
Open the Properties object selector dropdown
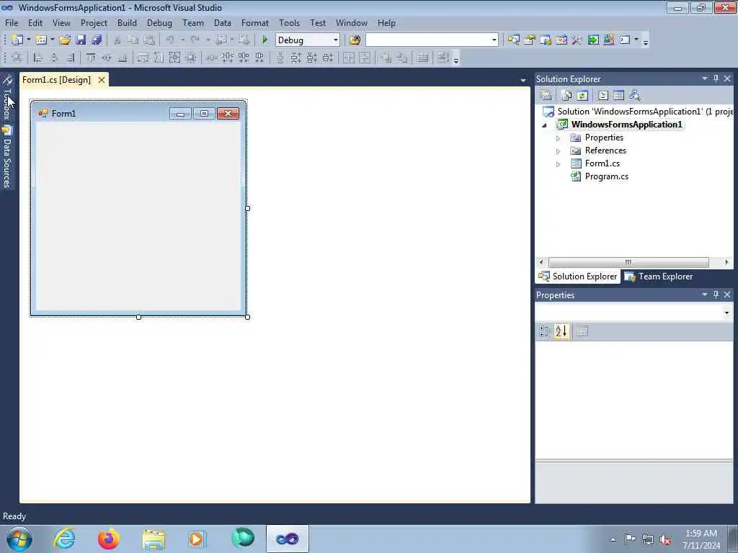[x=726, y=313]
